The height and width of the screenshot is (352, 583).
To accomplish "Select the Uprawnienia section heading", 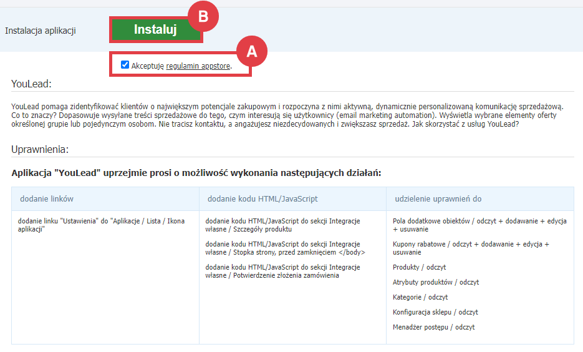I will [40, 150].
